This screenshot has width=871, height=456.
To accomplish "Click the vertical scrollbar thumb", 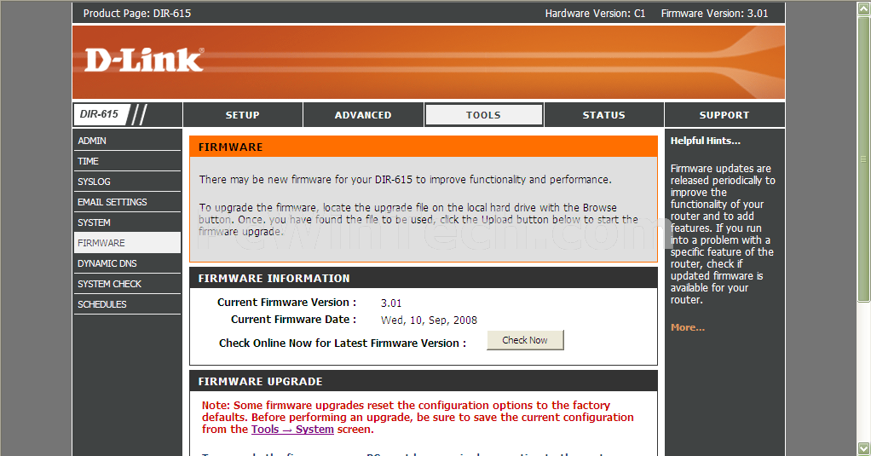I will click(x=864, y=159).
